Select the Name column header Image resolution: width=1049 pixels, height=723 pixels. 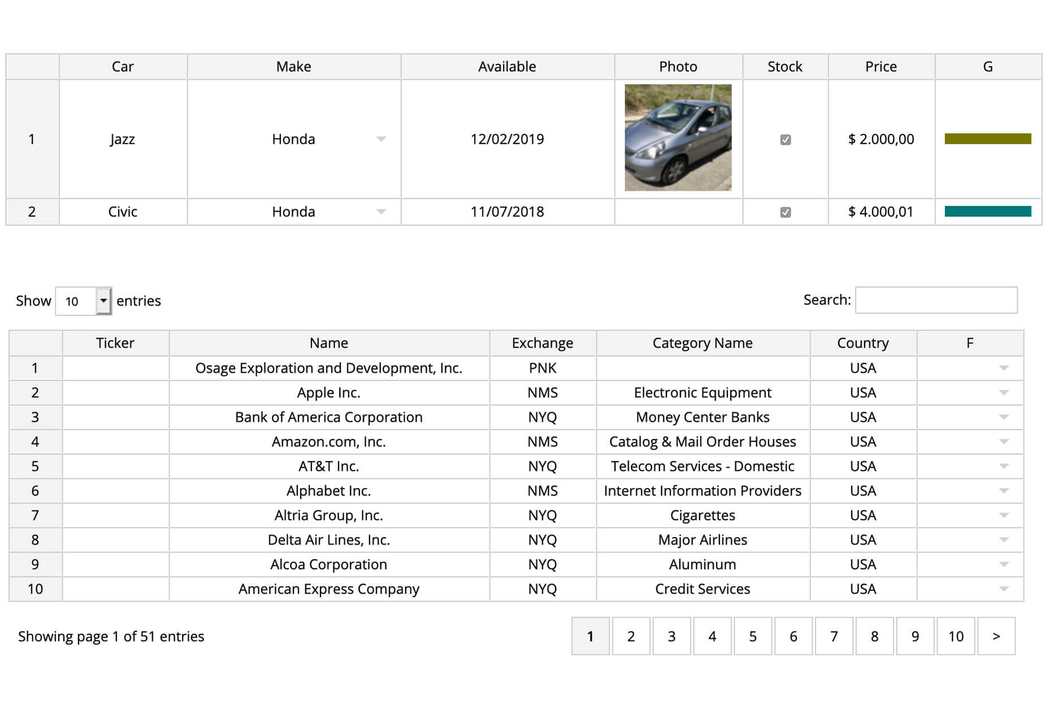[x=329, y=343]
